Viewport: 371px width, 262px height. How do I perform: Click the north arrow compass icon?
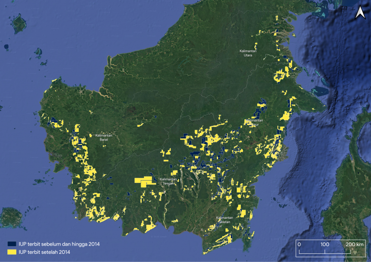click(x=360, y=13)
